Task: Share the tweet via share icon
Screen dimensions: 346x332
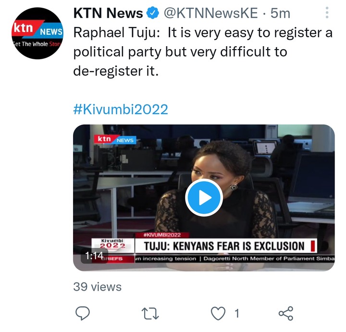Action: tap(286, 313)
